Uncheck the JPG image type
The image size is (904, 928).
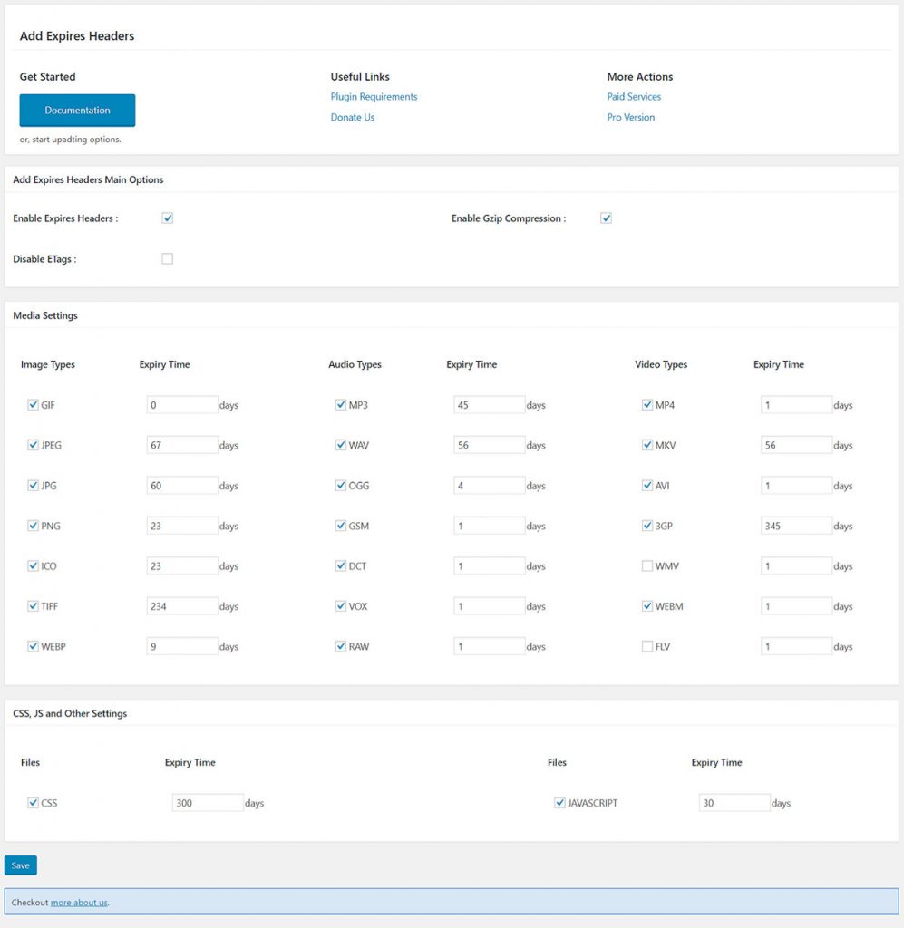click(x=34, y=486)
